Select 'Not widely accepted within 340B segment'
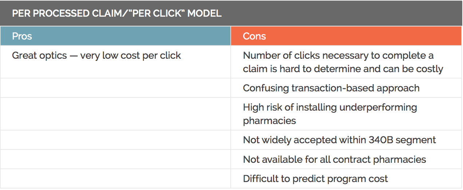Screen dimensions: 463x190 339,140
